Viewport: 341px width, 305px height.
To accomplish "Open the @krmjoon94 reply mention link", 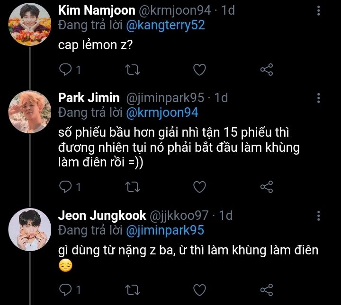I will [161, 113].
